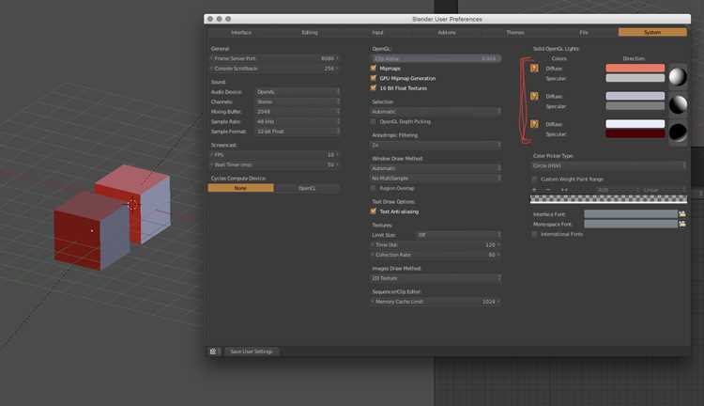Open the Sample Format dropdown
Viewport: 704px width, 406px height.
(x=298, y=132)
